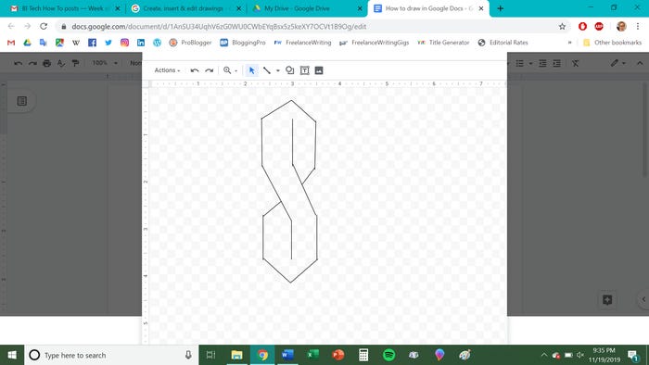Open BloggingPro bookmark
Image resolution: width=649 pixels, height=365 pixels.
pos(243,43)
